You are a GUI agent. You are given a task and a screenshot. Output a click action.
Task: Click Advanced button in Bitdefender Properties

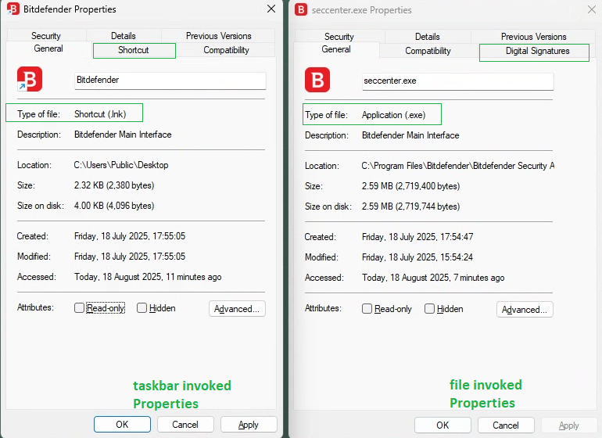237,308
